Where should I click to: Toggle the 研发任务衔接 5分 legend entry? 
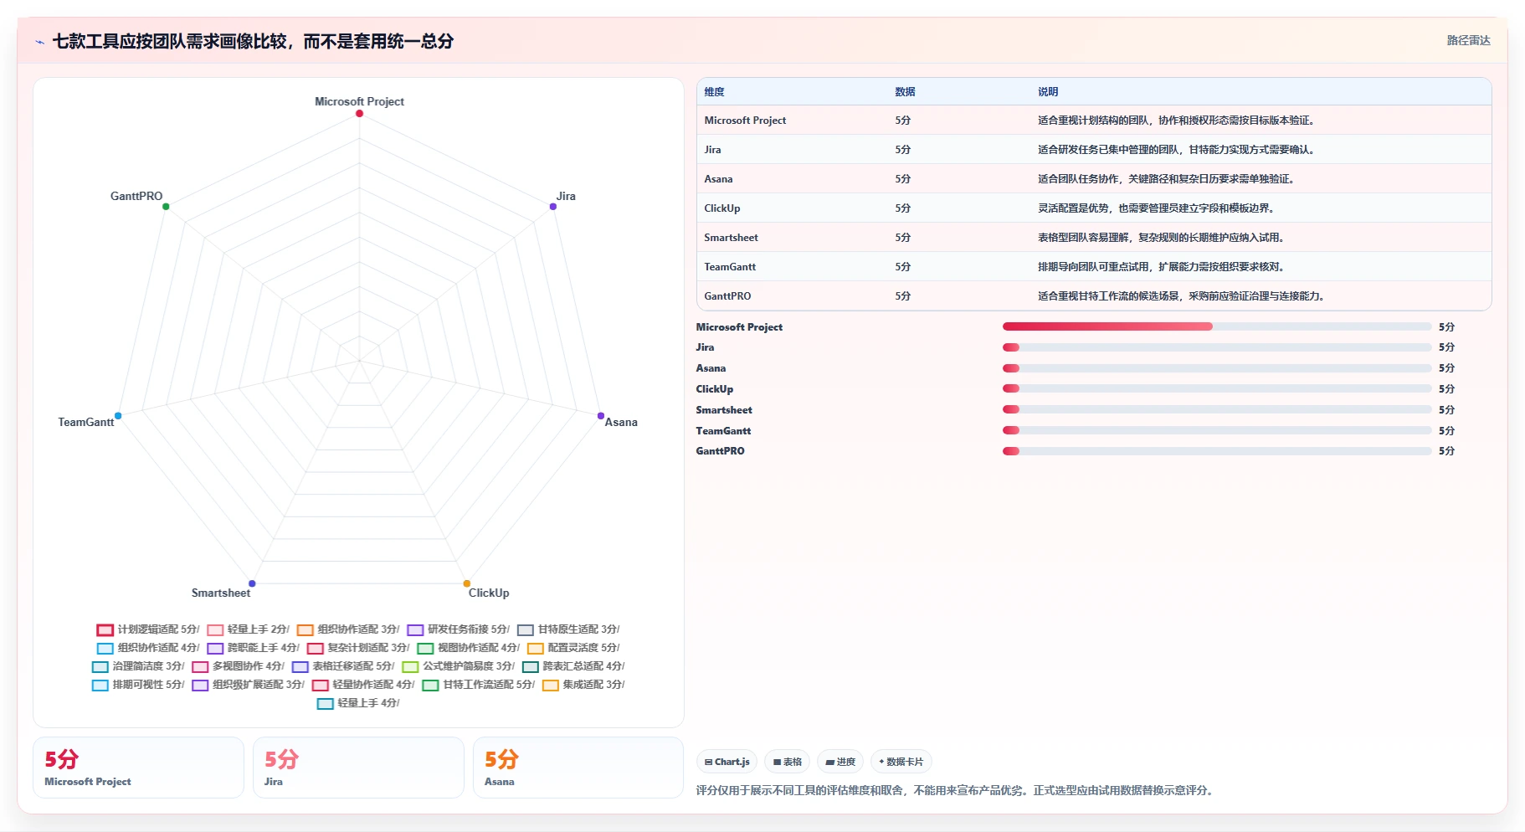tap(458, 629)
